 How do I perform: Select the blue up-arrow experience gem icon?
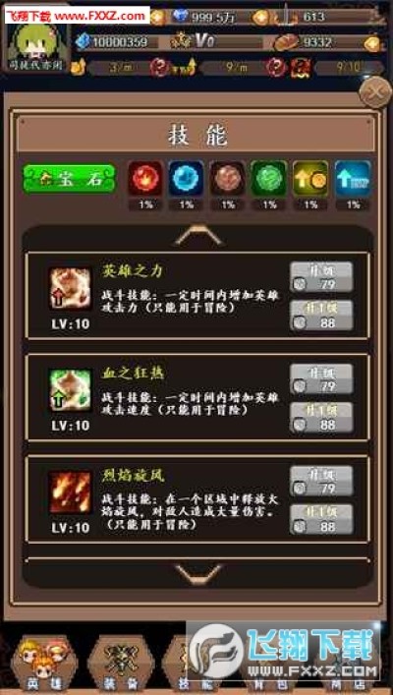353,179
